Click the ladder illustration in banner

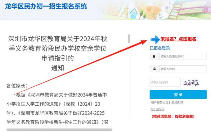[174, 11]
